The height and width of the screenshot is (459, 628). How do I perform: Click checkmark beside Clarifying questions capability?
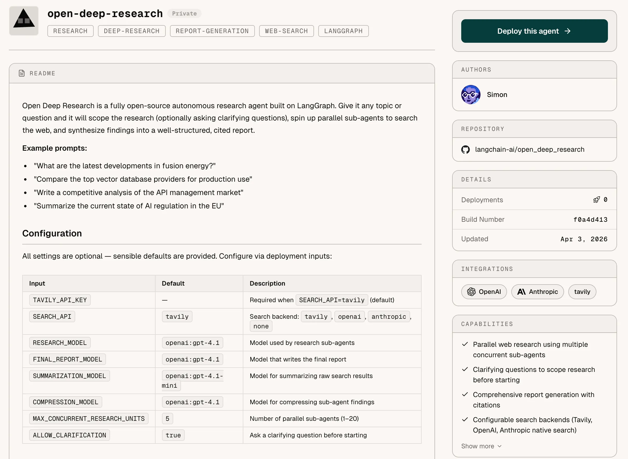coord(465,369)
